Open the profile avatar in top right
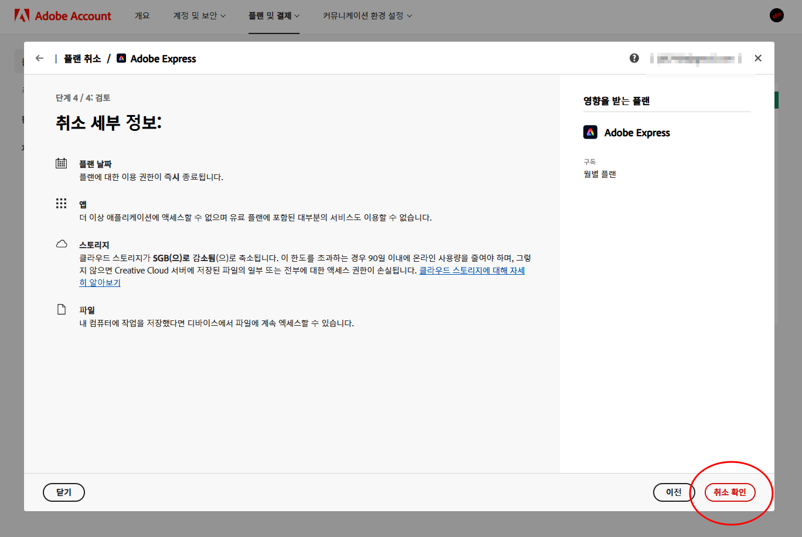Image resolution: width=802 pixels, height=537 pixels. [777, 16]
